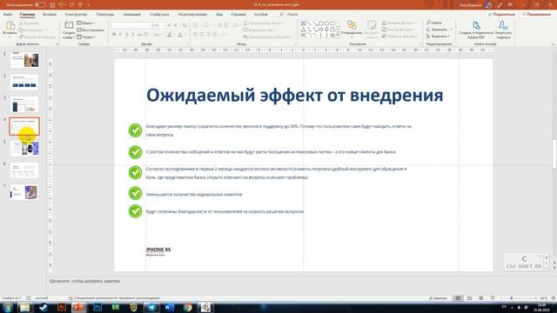Expand the shapes gallery more arrow
Screen dimensions: 557x313
tap(338, 36)
